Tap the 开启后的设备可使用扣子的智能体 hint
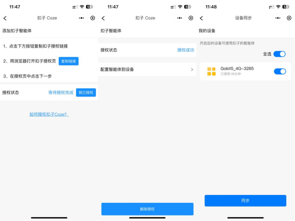The image size is (295, 221). (227, 43)
